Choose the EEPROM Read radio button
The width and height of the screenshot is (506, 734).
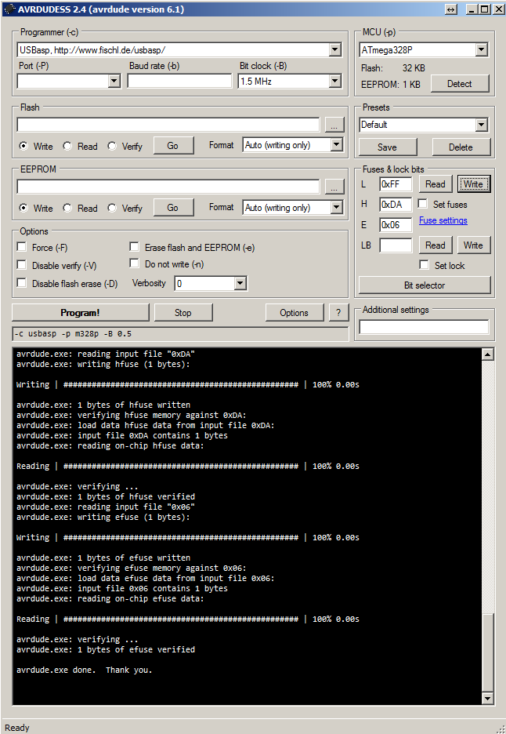[x=67, y=209]
